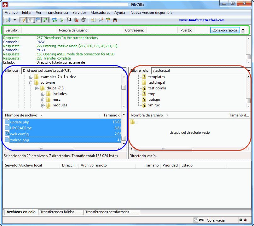The image size is (254, 226).
Task: Open the Ver menu
Action: (x=38, y=13)
